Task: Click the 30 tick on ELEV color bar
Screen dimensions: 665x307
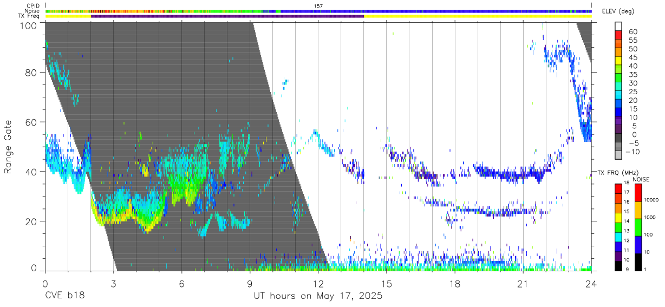Action: 633,83
